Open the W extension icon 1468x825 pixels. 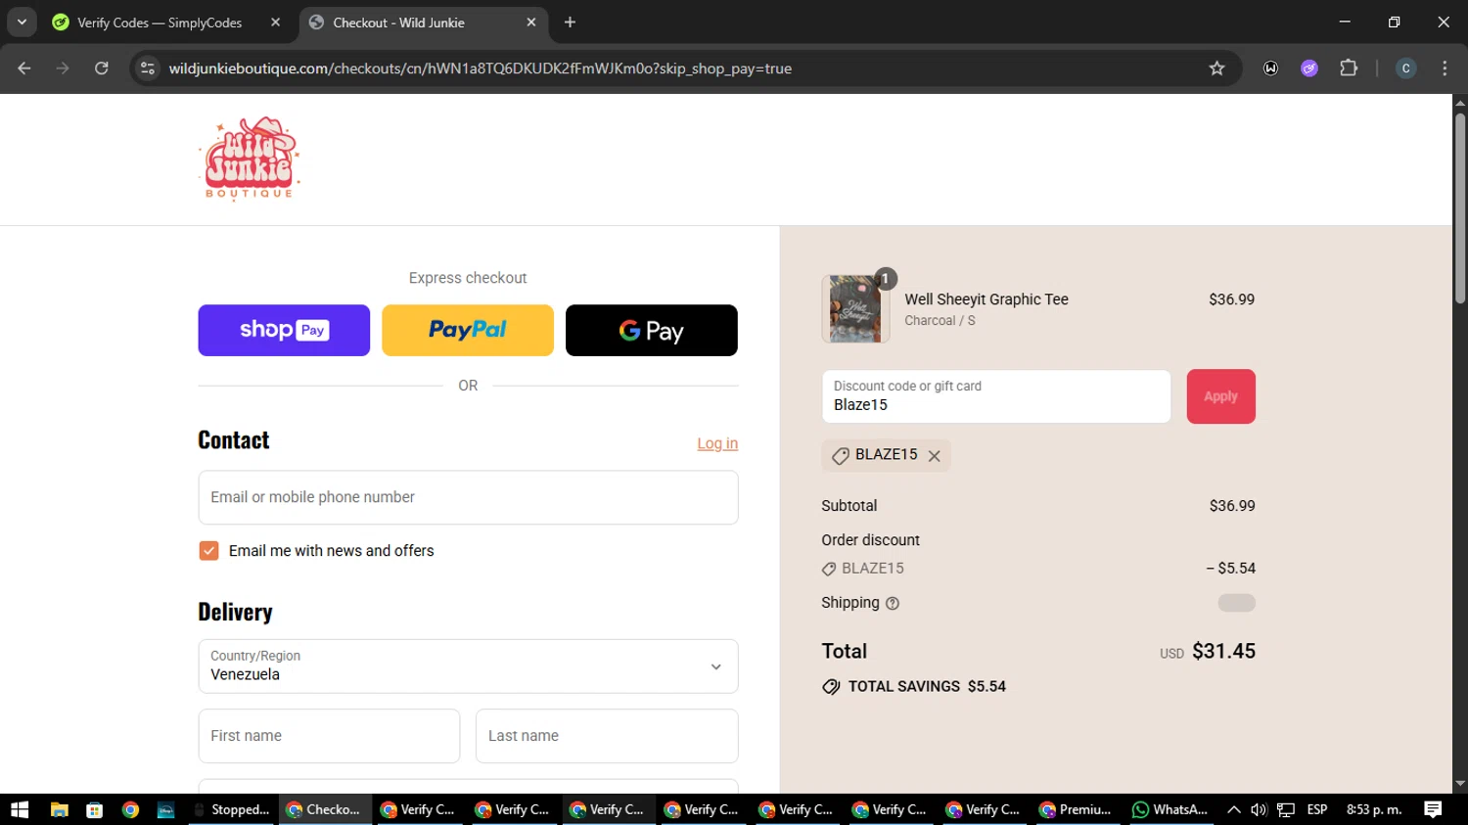(1270, 69)
